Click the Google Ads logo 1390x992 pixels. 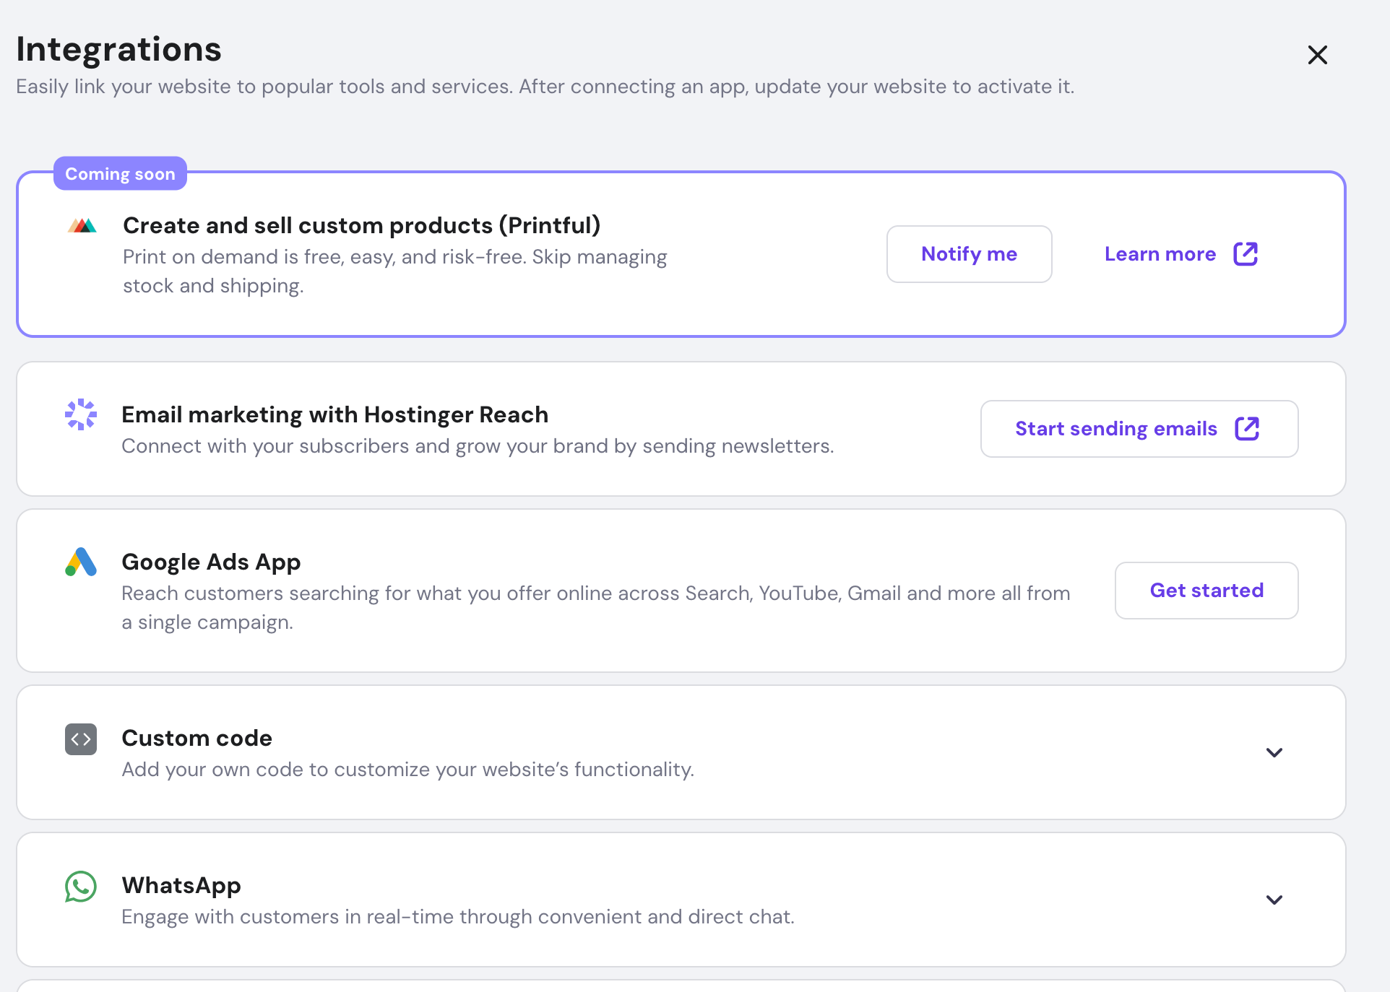pyautogui.click(x=80, y=562)
